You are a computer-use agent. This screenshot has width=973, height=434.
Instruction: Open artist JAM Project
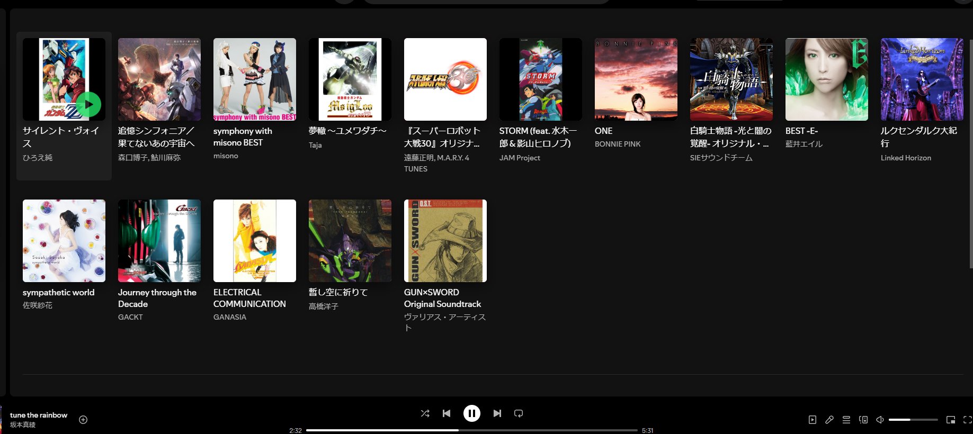pos(520,158)
